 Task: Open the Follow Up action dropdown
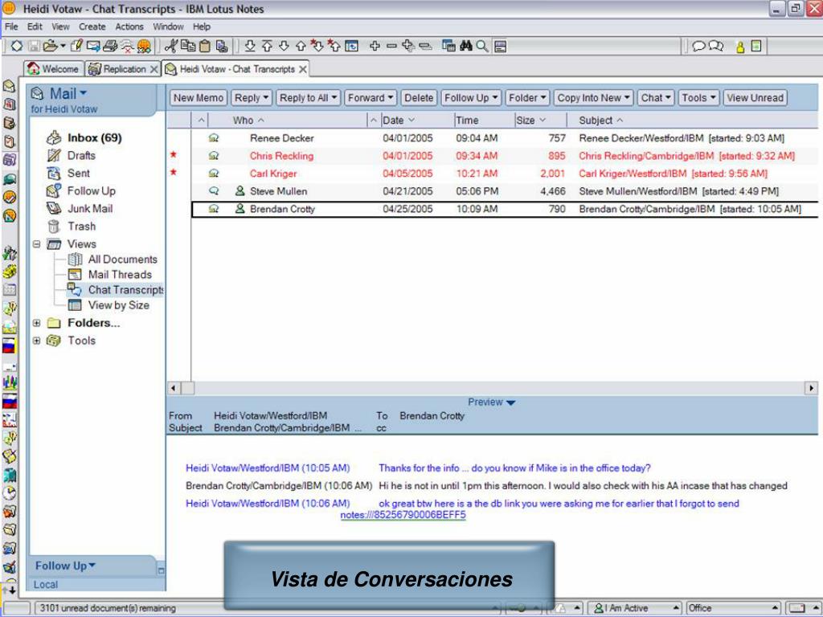(471, 97)
